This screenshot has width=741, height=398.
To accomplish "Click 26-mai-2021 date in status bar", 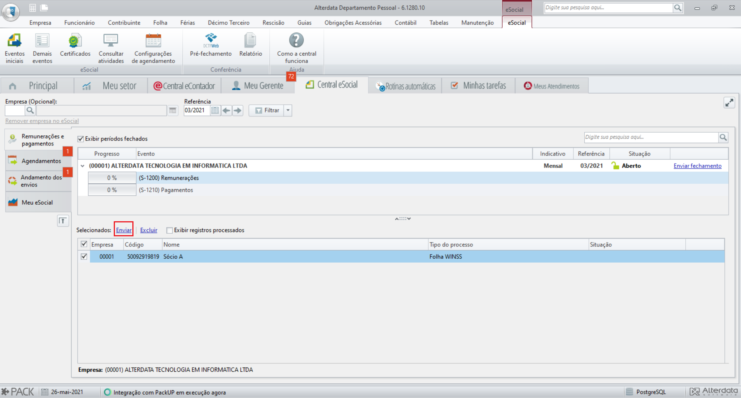I will (67, 392).
